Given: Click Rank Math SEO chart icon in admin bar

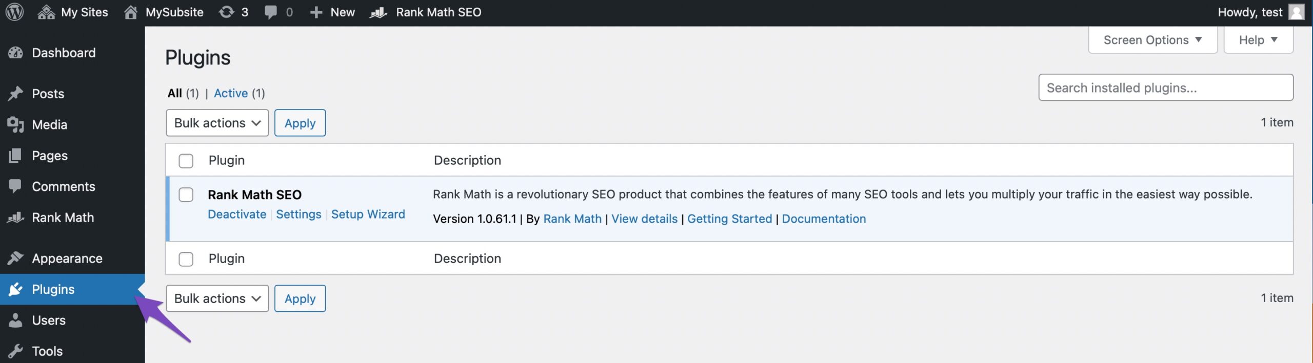Looking at the screenshot, I should coord(379,12).
